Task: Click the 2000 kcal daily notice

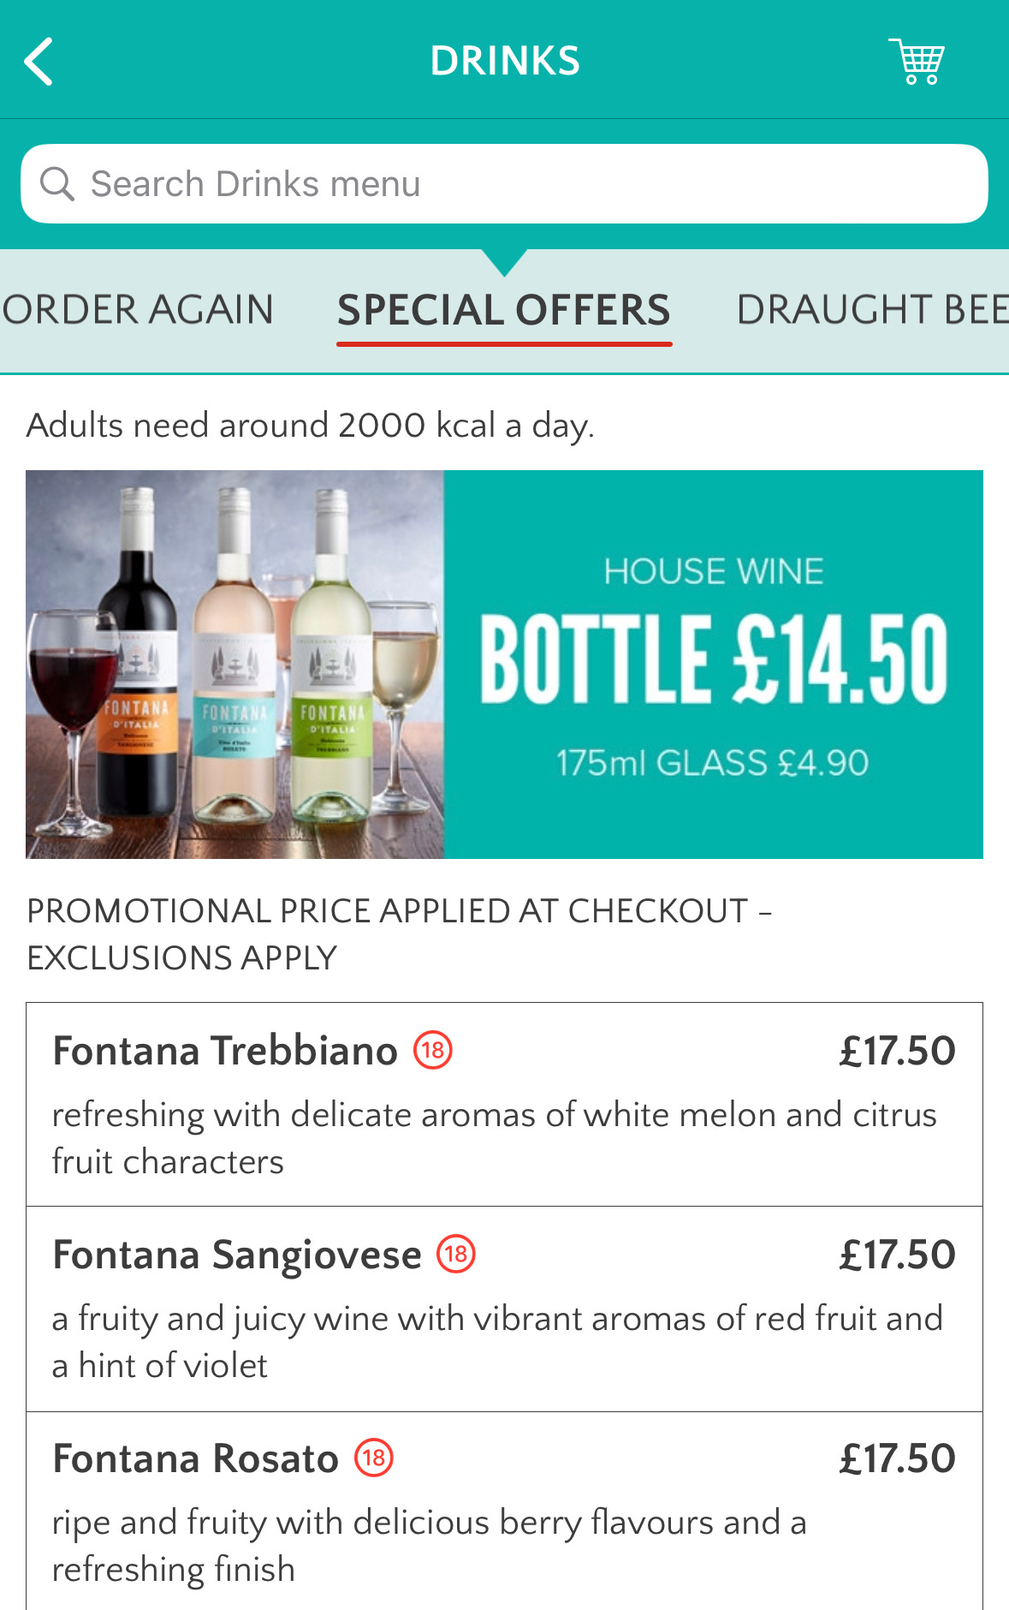Action: 310,424
